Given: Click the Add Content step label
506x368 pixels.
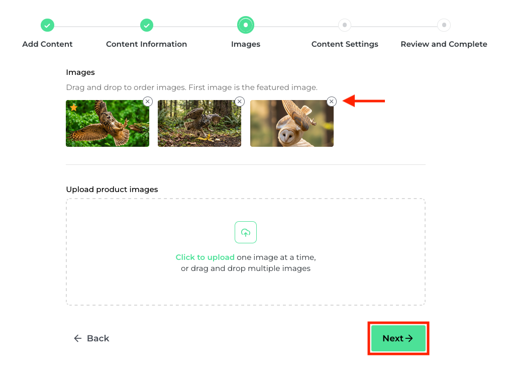Looking at the screenshot, I should coord(47,44).
